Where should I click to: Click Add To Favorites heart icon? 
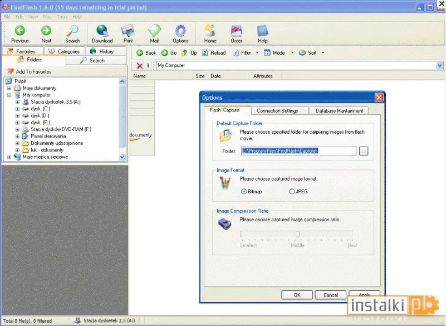[x=11, y=71]
